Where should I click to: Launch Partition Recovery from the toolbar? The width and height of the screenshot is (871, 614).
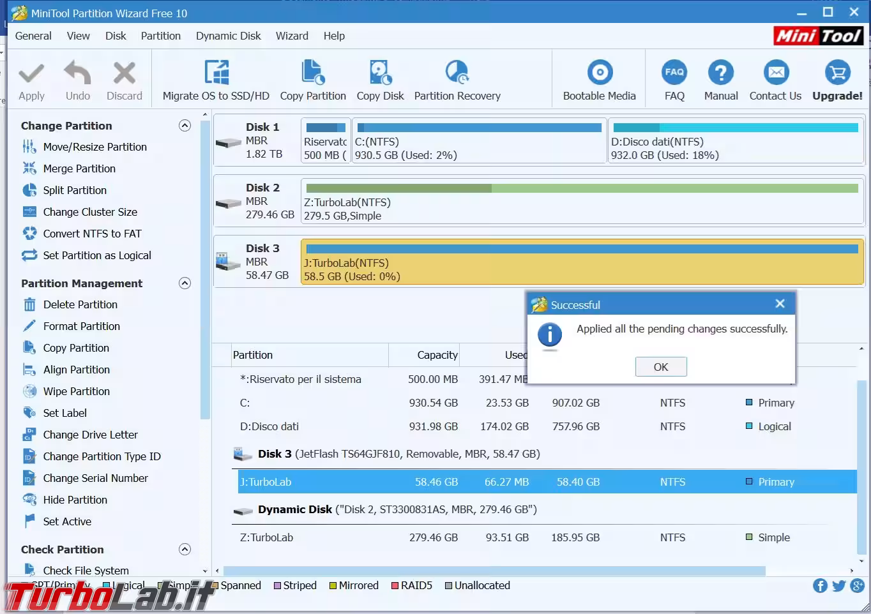(x=457, y=73)
